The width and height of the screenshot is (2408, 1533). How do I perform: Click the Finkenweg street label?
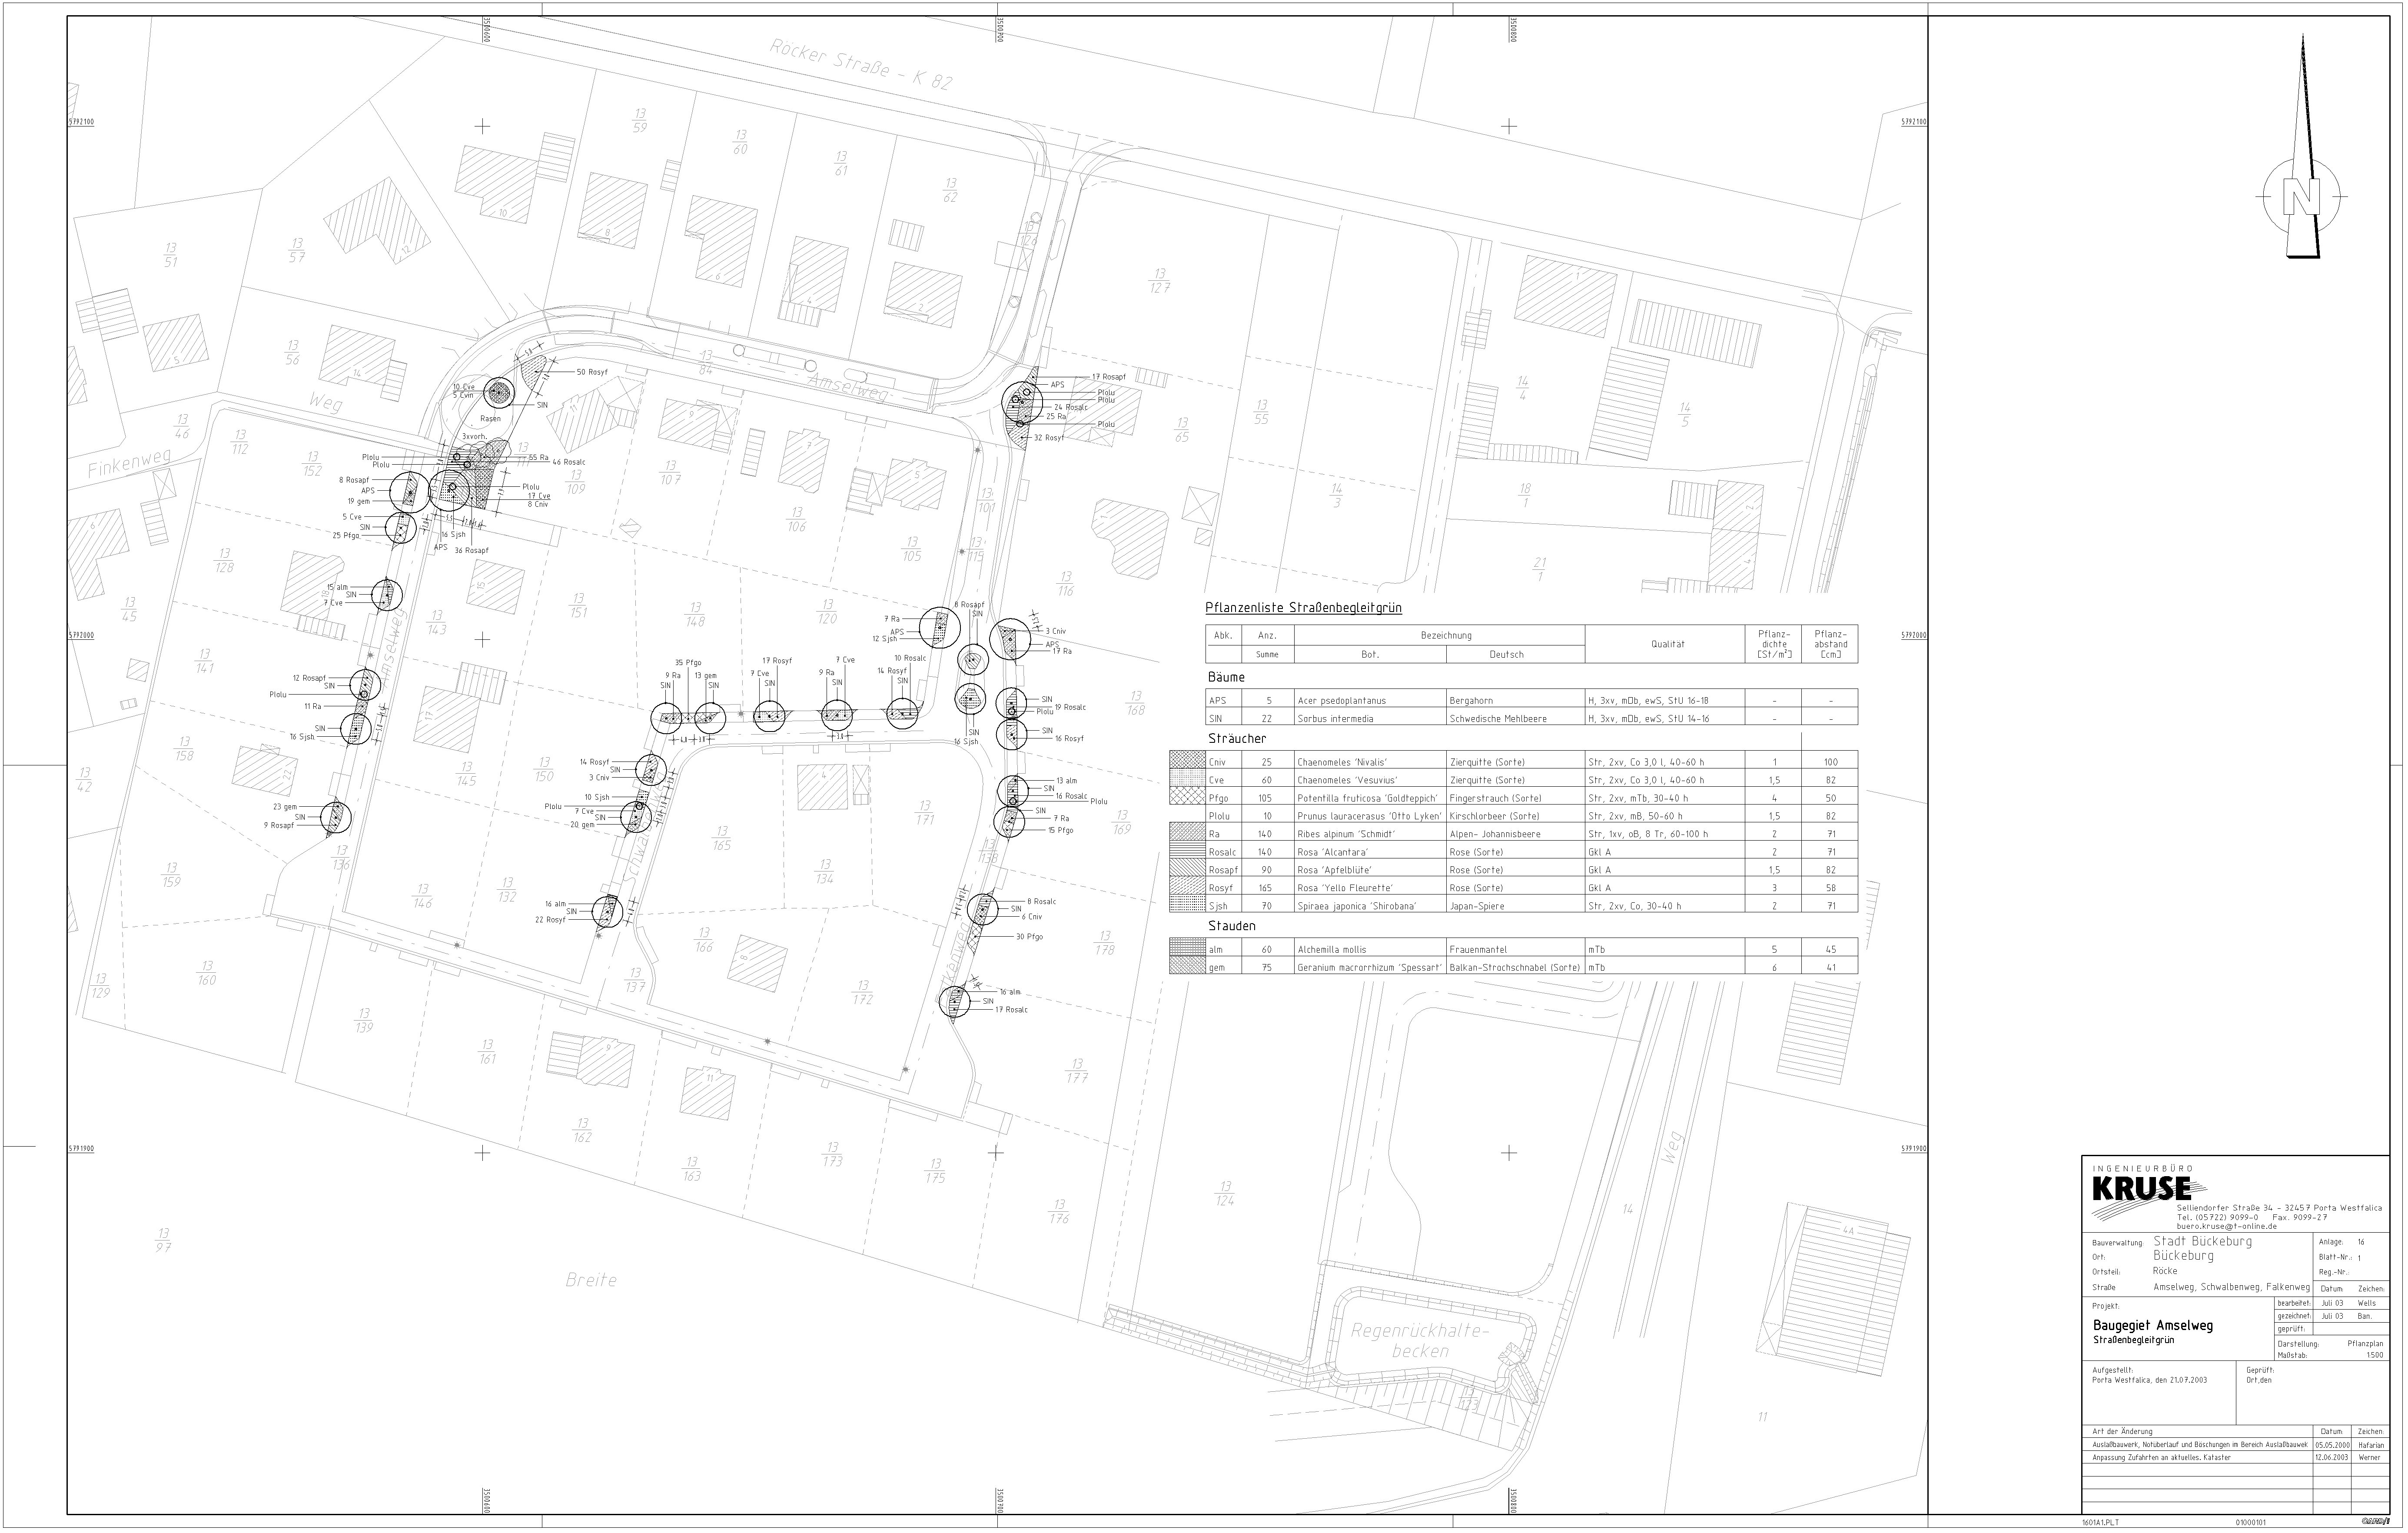(x=129, y=465)
